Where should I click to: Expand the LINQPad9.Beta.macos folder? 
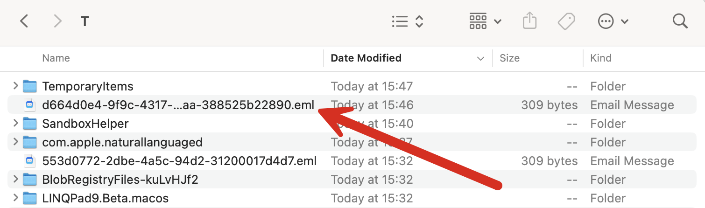coord(15,198)
